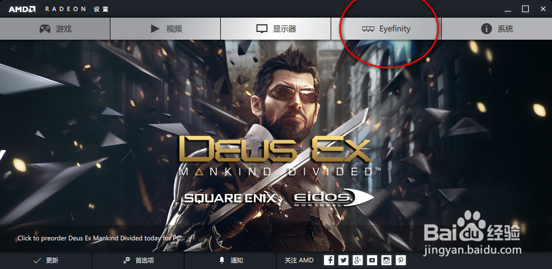Open AMD Google Plus icon
The height and width of the screenshot is (269, 552).
pyautogui.click(x=358, y=260)
